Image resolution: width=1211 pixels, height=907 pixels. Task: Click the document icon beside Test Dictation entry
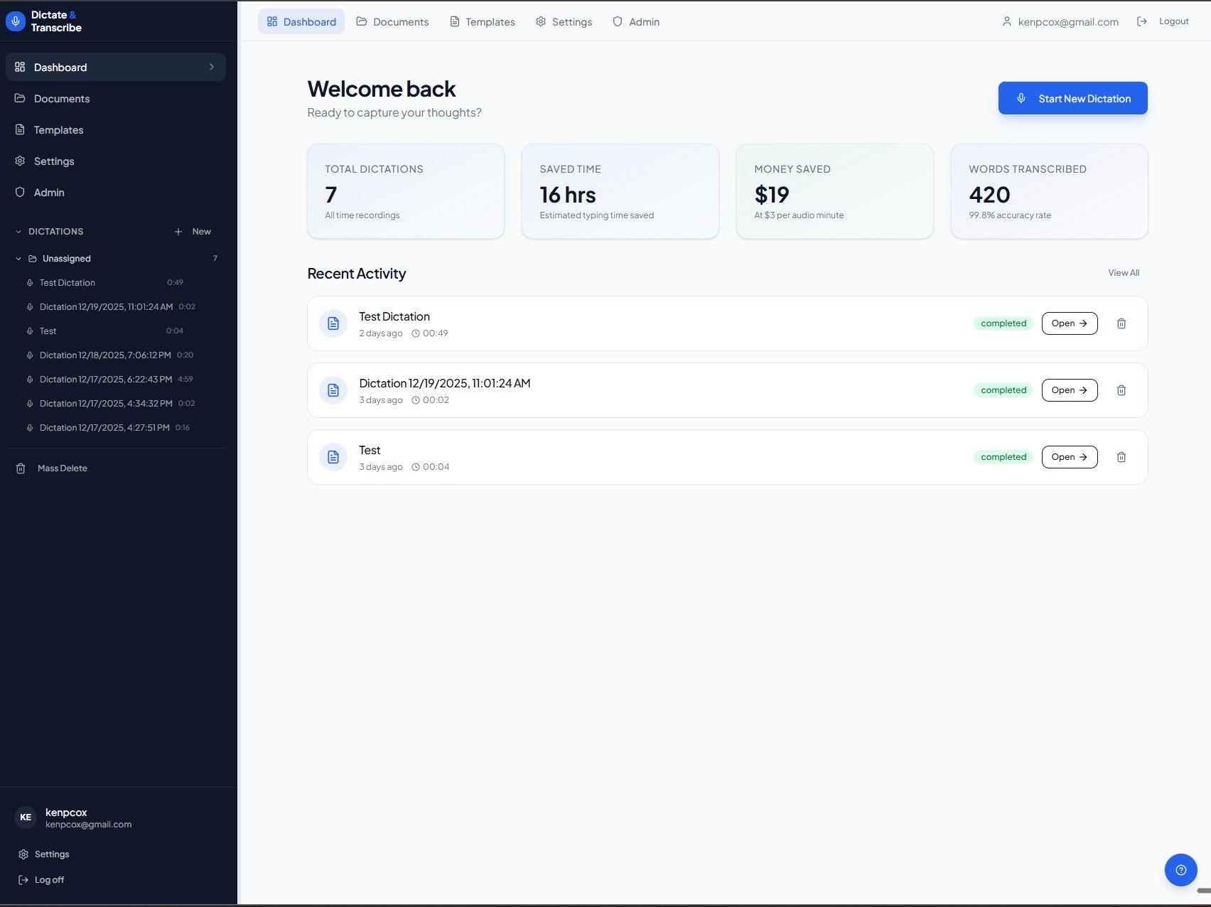[333, 323]
